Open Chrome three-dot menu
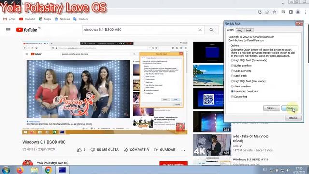This screenshot has height=174, width=309. (x=305, y=12)
